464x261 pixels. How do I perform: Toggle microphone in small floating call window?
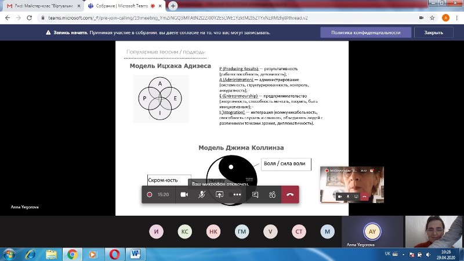[x=348, y=197]
